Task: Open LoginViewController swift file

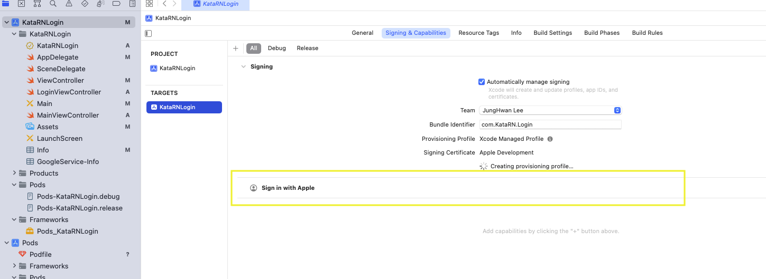Action: pyautogui.click(x=69, y=92)
